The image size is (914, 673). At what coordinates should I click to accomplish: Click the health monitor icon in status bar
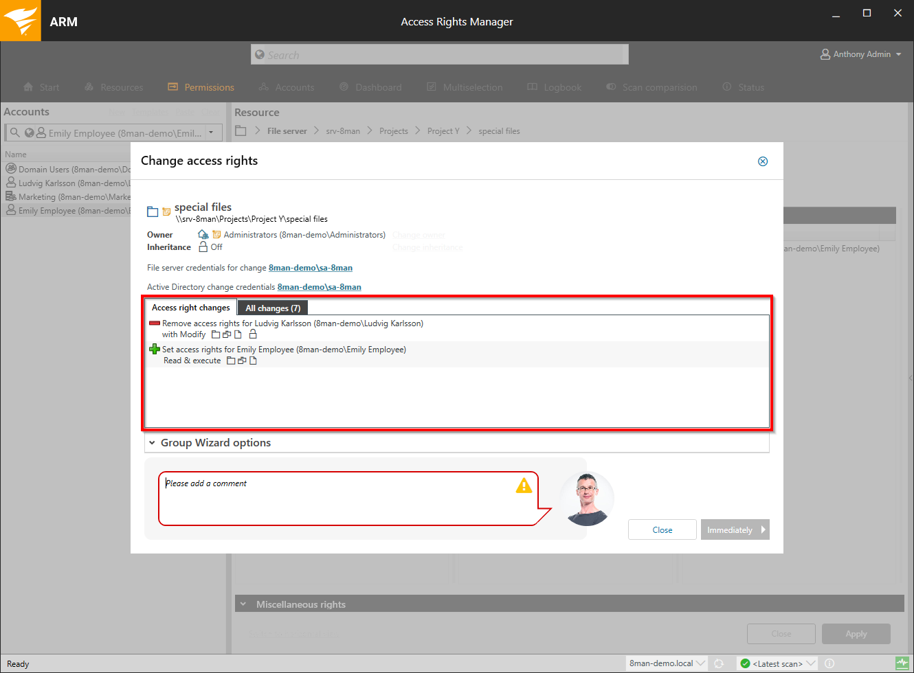click(x=902, y=663)
